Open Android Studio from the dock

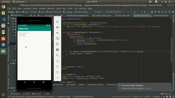3,13
